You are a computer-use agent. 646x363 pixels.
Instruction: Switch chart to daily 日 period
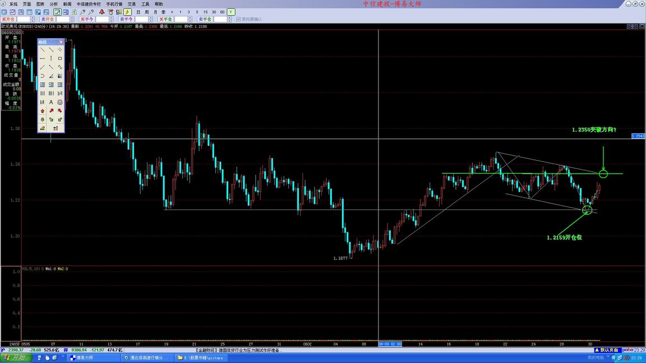pos(138,12)
